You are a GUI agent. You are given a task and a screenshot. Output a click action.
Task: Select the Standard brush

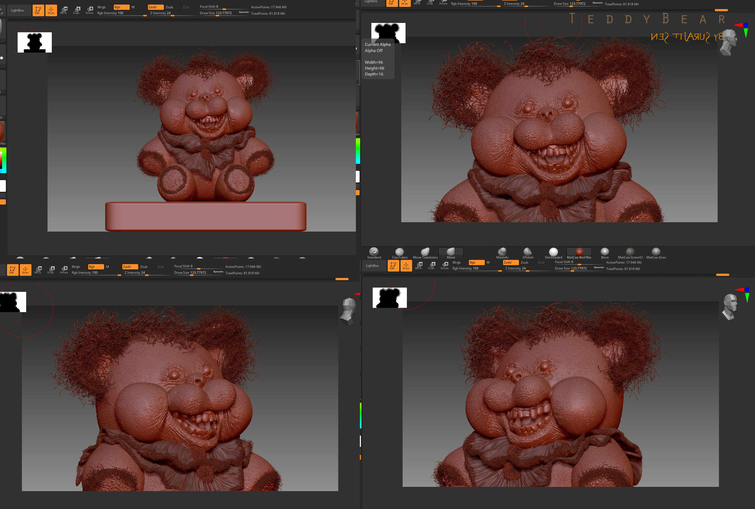tap(374, 253)
